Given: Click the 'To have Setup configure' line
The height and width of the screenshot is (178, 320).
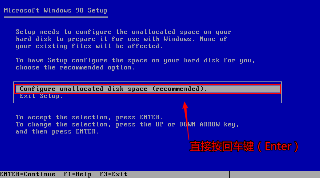Looking at the screenshot, I should [135, 61].
